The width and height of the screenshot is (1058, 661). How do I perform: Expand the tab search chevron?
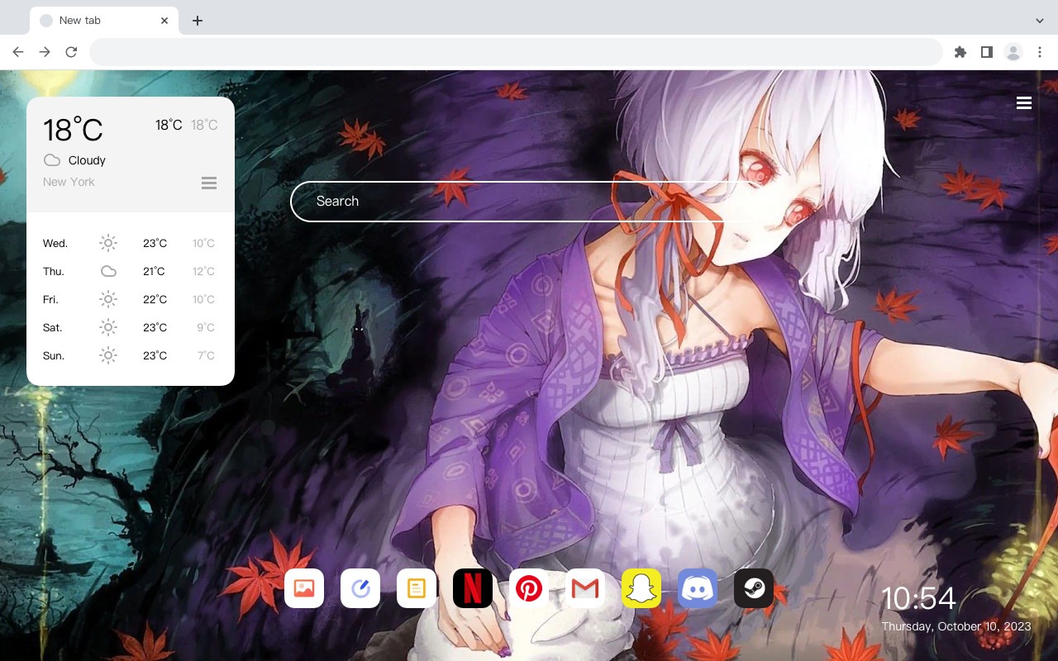(x=1040, y=20)
